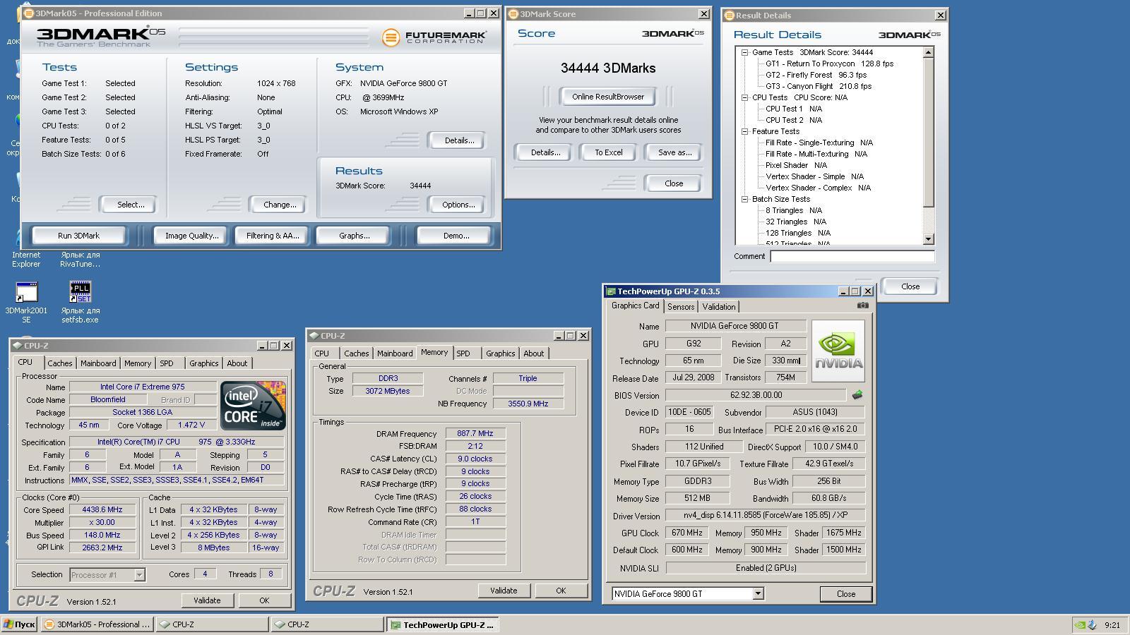Click the BIOS save icon in GPU-Z

pyautogui.click(x=857, y=395)
